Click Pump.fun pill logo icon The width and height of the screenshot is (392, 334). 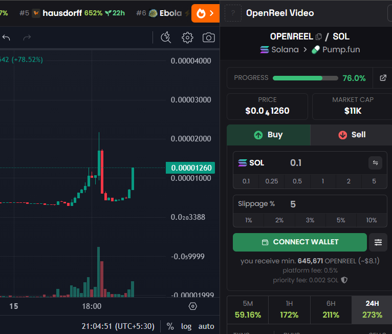click(316, 50)
